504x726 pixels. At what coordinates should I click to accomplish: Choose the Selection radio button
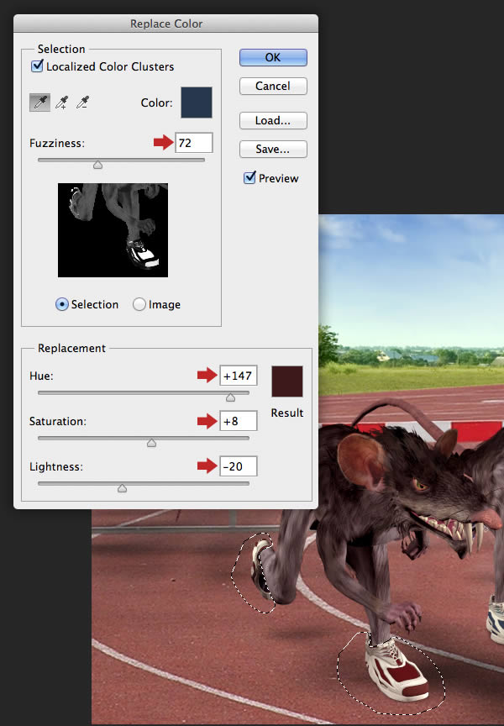61,304
